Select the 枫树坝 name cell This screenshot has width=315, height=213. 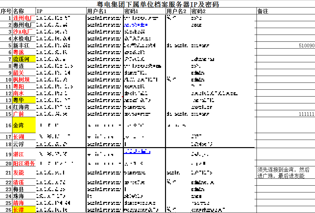(x=24, y=79)
